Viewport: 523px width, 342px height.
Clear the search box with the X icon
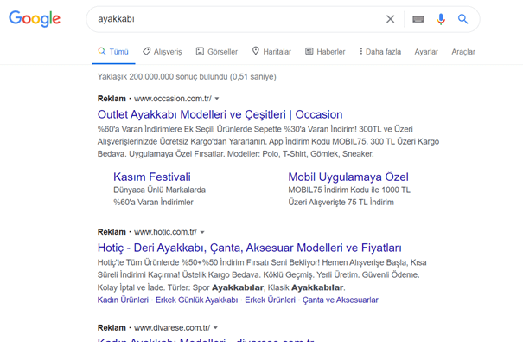point(390,19)
